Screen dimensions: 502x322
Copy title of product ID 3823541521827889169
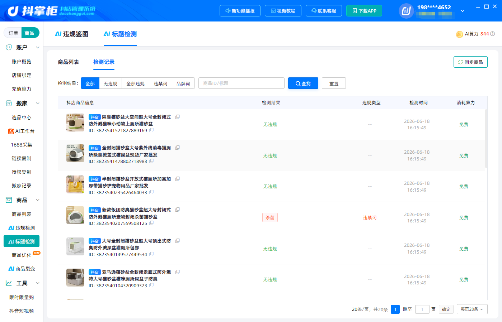tap(177, 117)
